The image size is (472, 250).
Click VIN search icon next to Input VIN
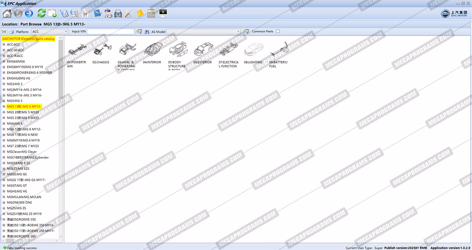tap(139, 31)
